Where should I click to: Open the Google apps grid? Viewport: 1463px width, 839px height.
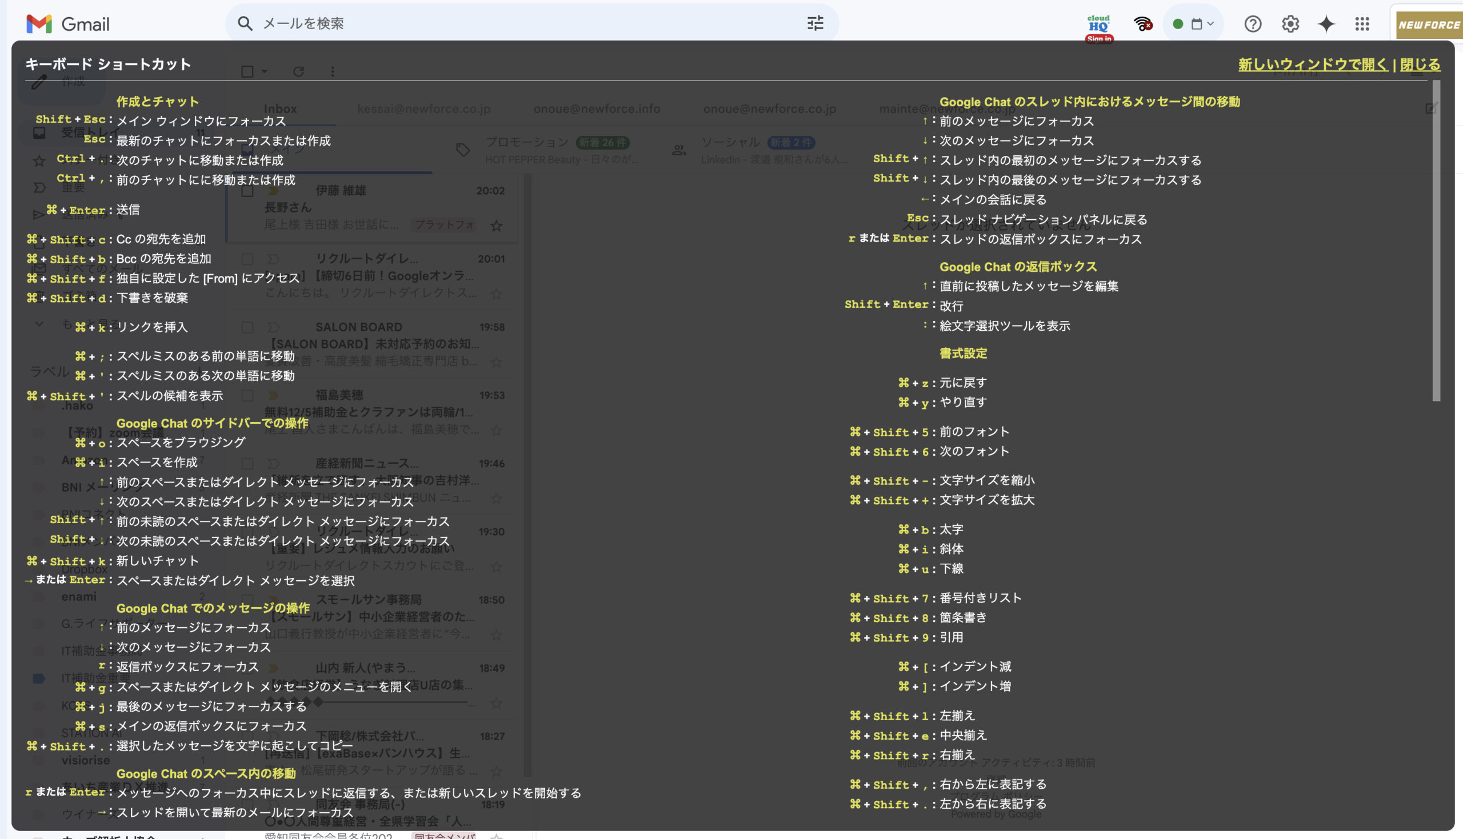pyautogui.click(x=1362, y=24)
